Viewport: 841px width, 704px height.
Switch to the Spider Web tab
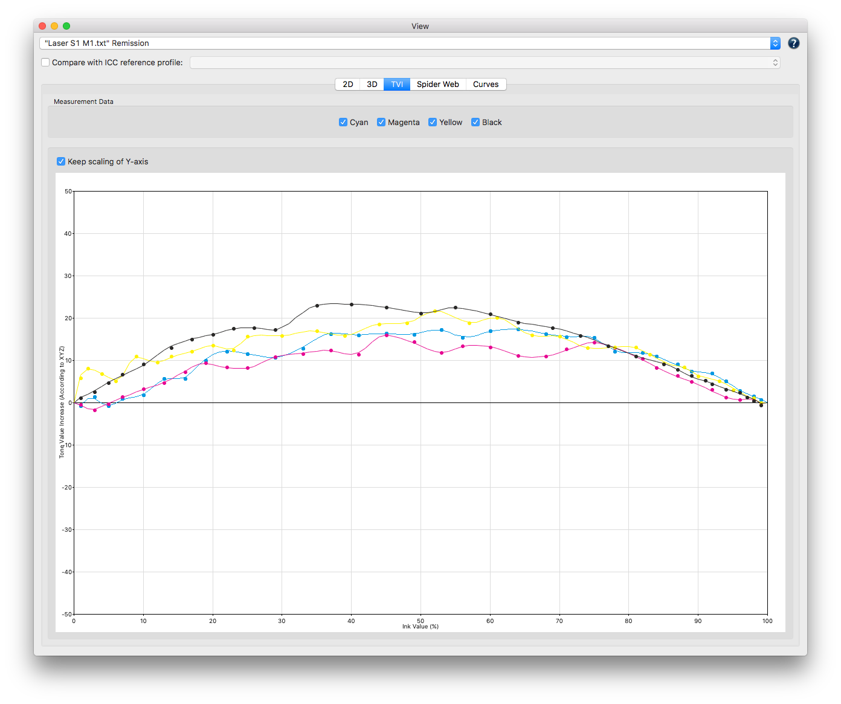pyautogui.click(x=438, y=84)
